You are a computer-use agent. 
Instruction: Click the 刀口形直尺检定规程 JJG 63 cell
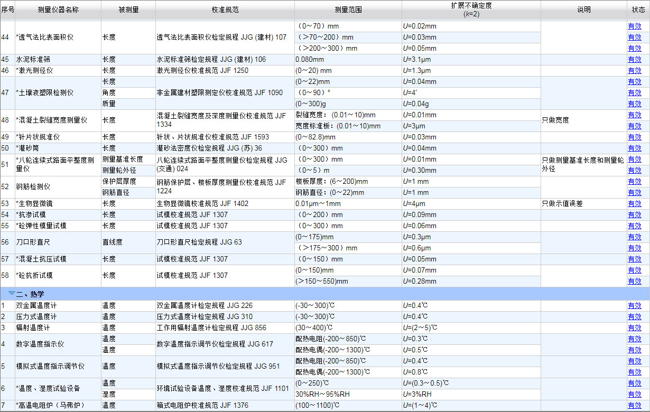point(225,242)
